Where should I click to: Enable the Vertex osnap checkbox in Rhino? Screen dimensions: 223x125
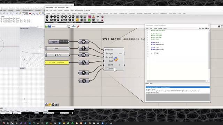(27, 111)
